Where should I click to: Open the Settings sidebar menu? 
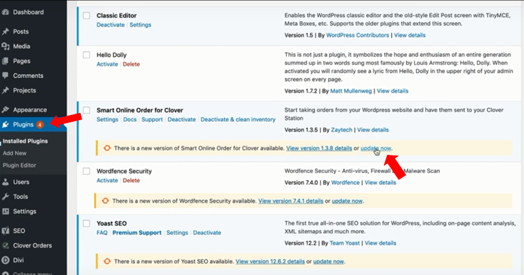pyautogui.click(x=24, y=211)
